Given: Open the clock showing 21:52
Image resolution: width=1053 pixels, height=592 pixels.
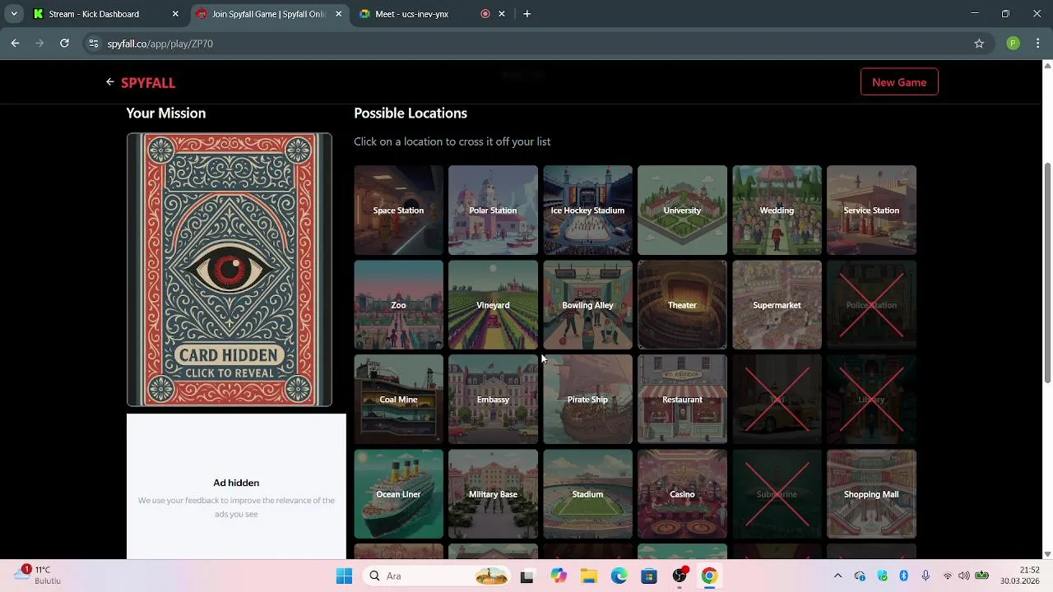Looking at the screenshot, I should point(1019,576).
